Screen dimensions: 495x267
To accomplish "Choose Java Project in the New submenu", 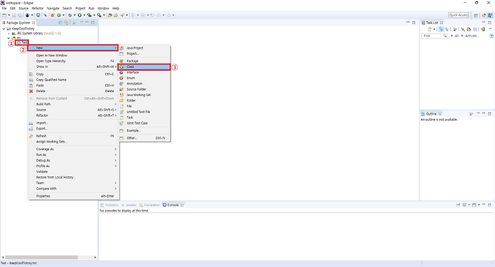I will coord(144,48).
